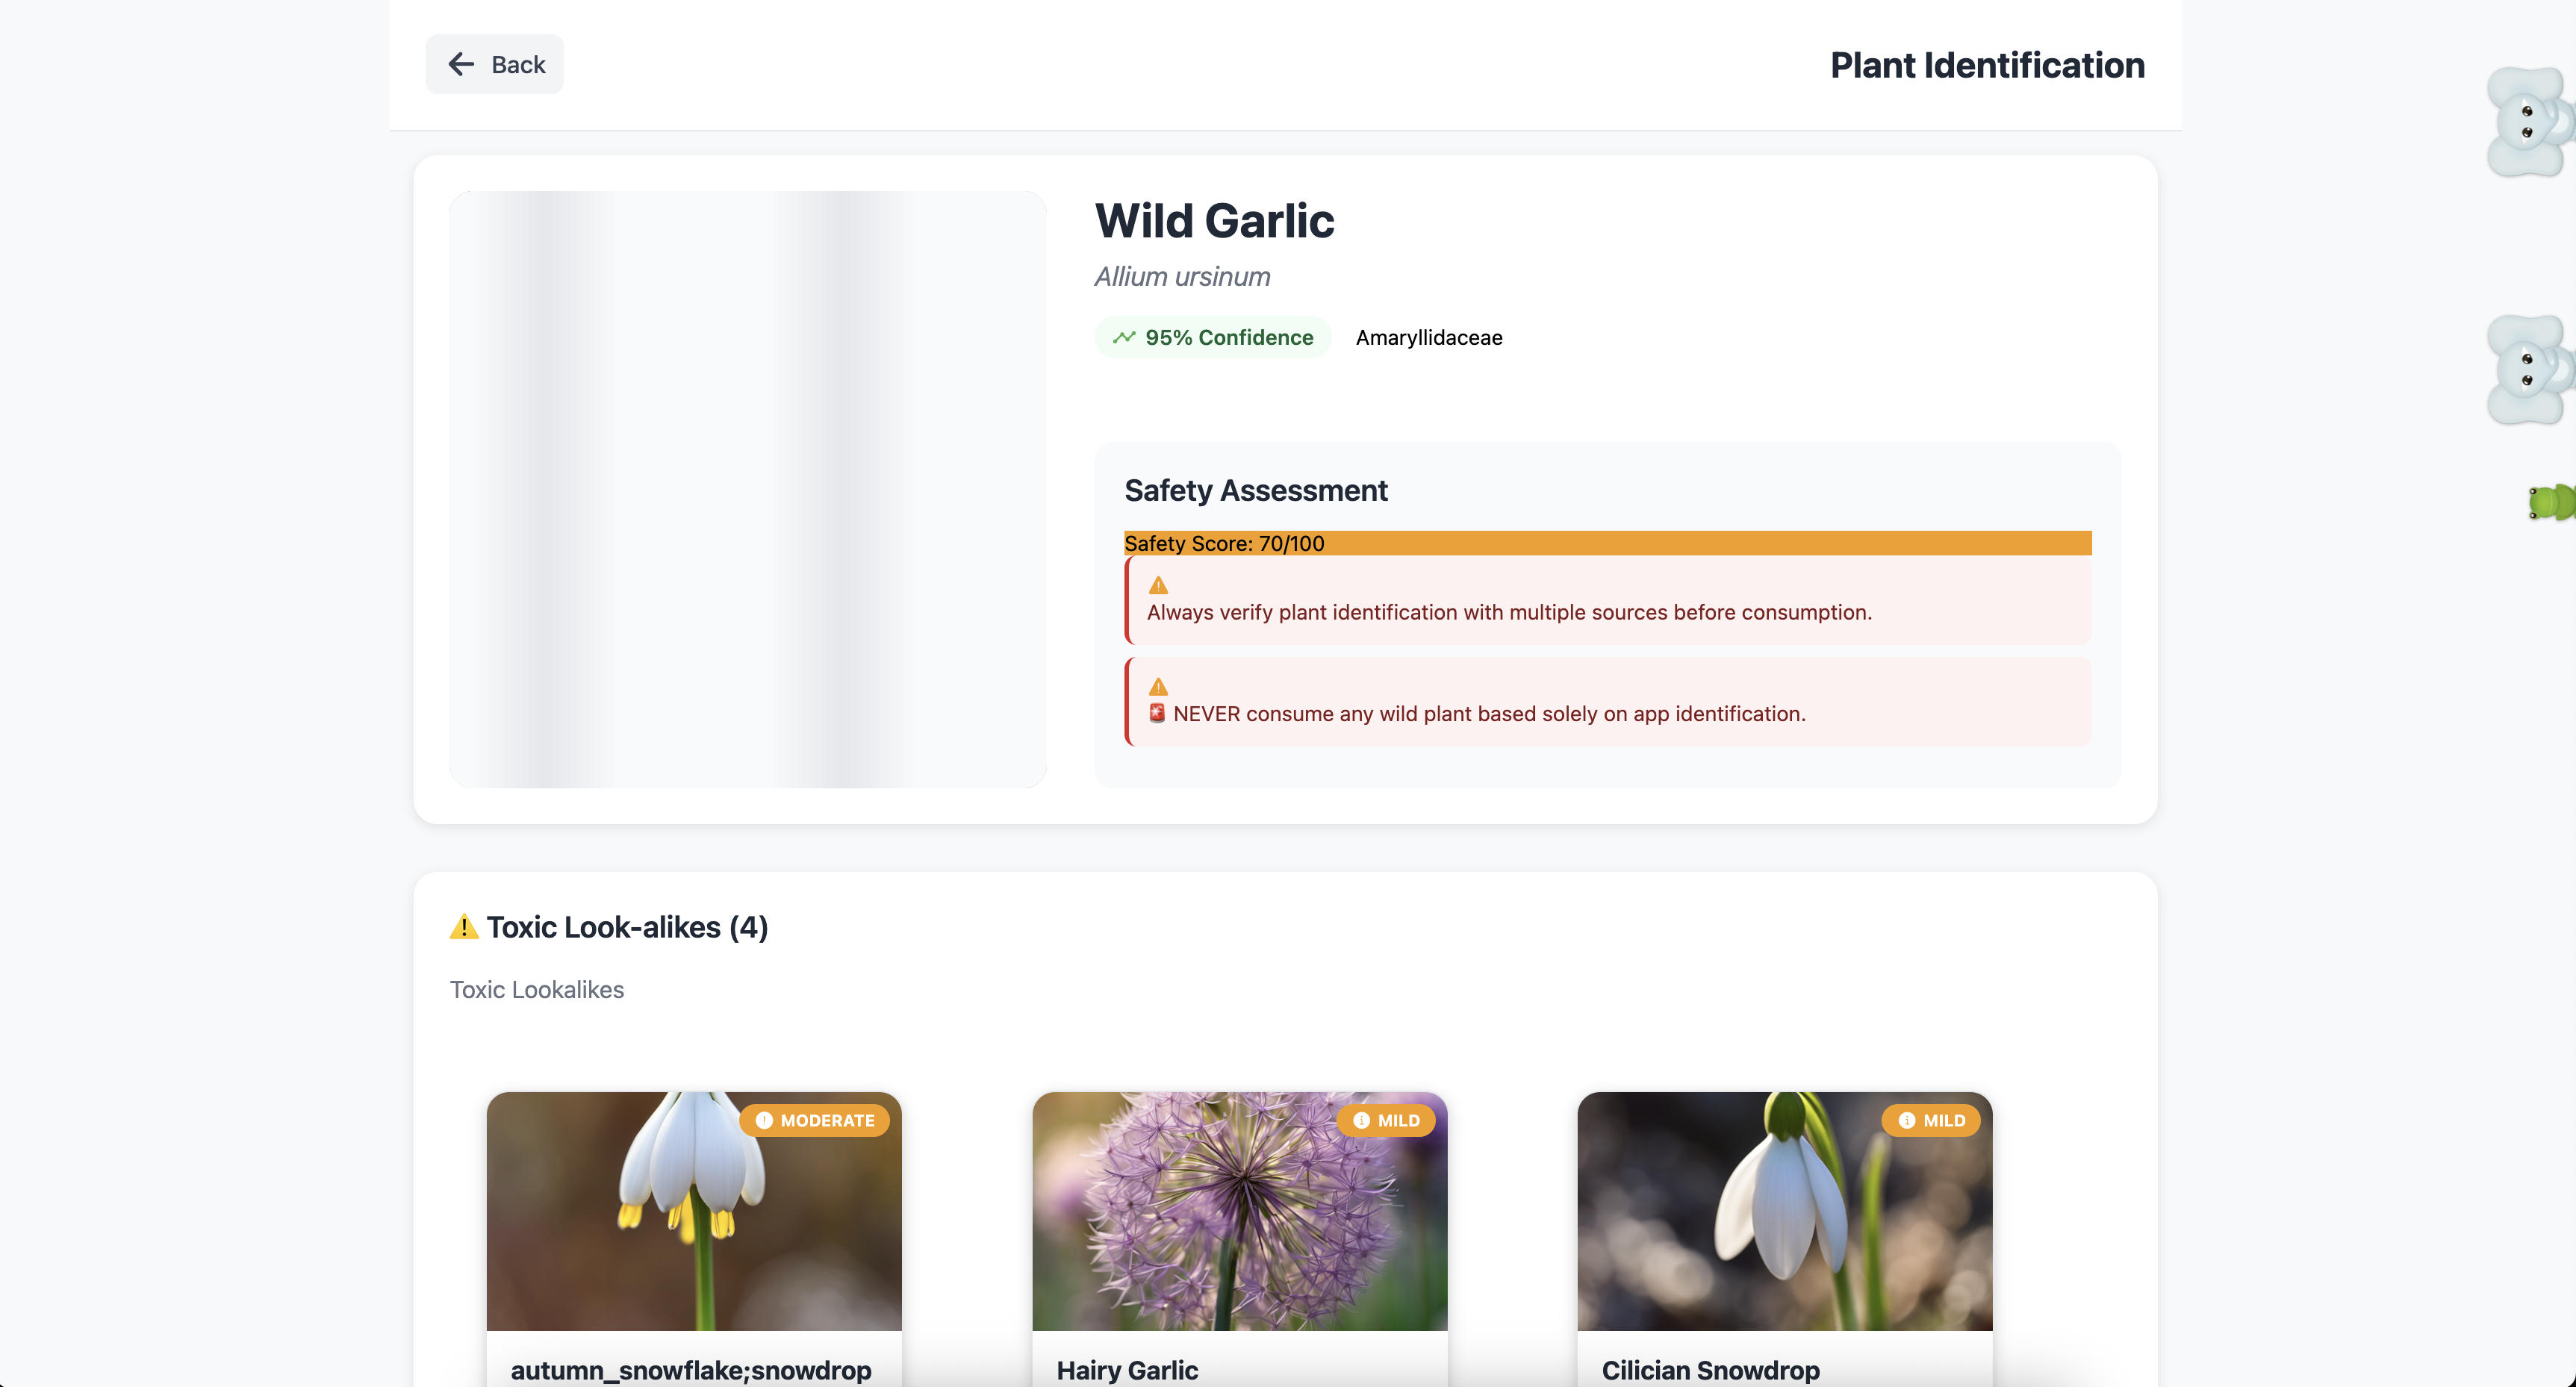
Task: Select the purple Hairy Garlic flower photo
Action: [x=1239, y=1210]
